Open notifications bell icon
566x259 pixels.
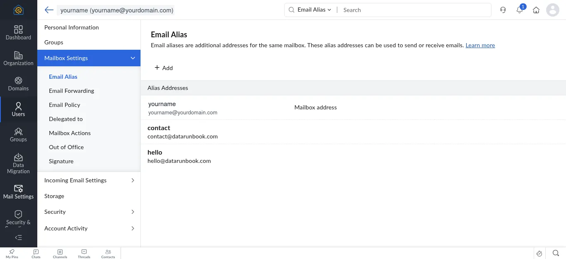(520, 10)
